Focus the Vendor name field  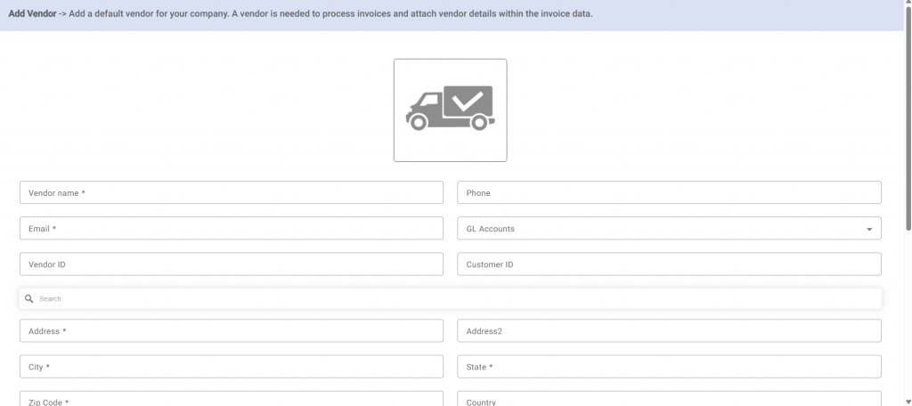(232, 193)
